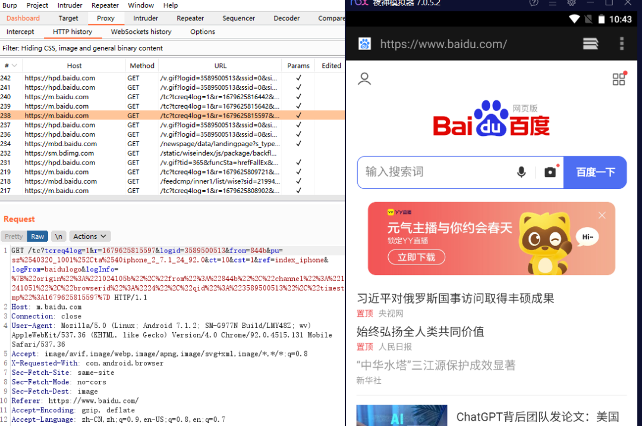The image size is (642, 426).
Task: Click the emulator hamburger menu icon
Action: coord(552,3)
